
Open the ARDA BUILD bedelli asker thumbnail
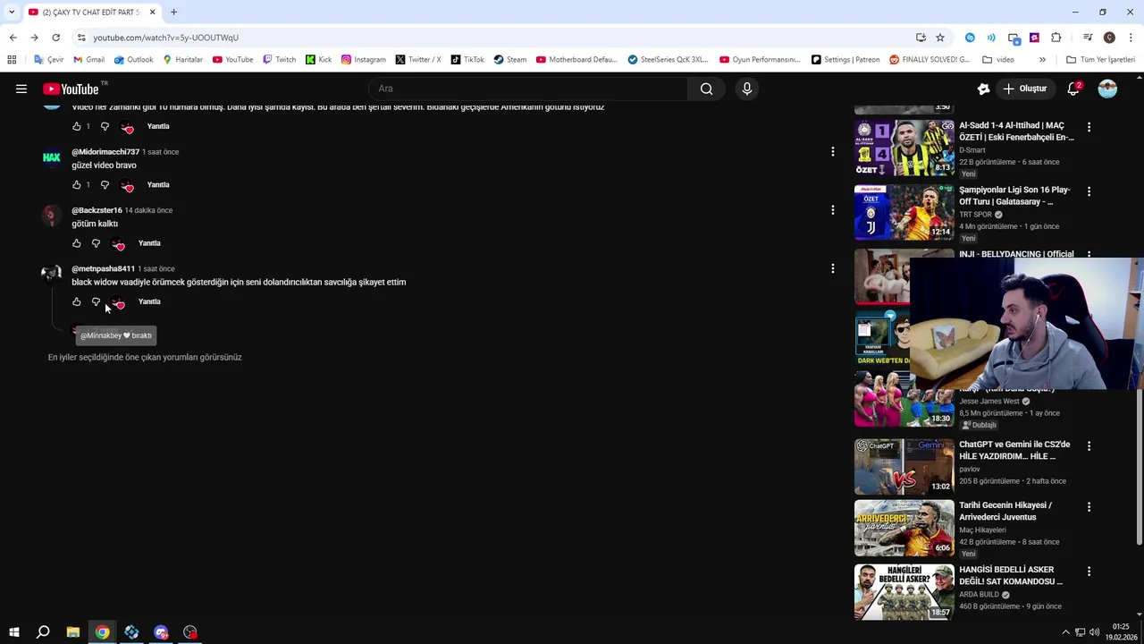[904, 591]
